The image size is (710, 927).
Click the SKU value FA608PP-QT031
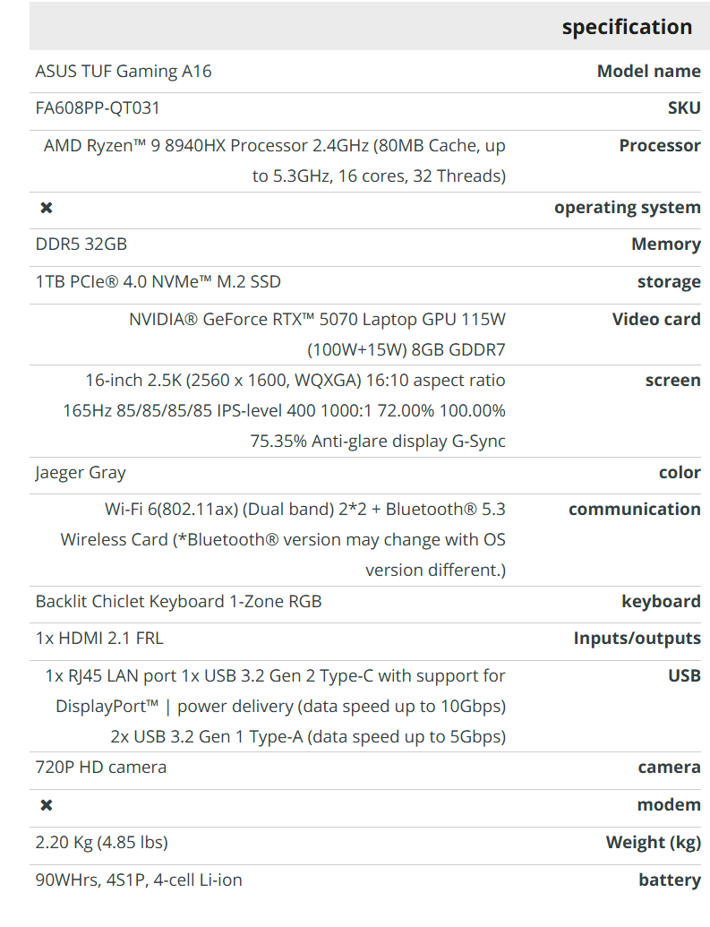pyautogui.click(x=98, y=108)
